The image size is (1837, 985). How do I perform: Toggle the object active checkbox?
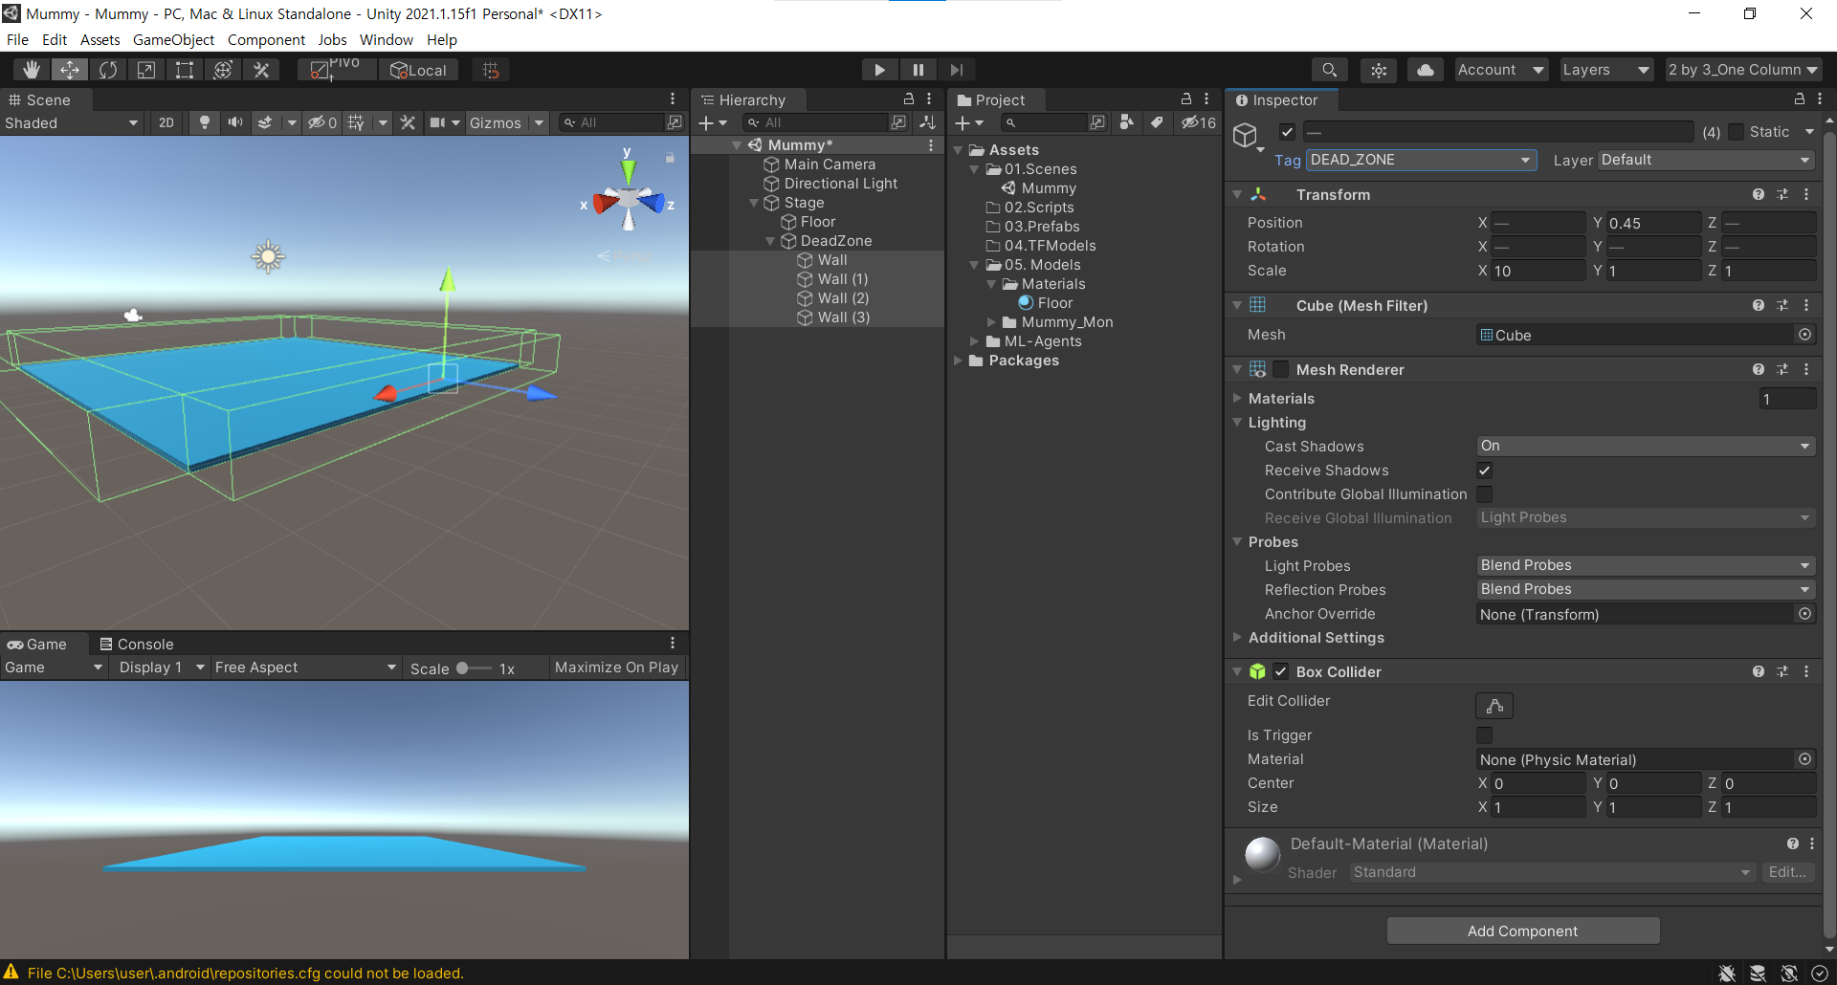point(1288,132)
